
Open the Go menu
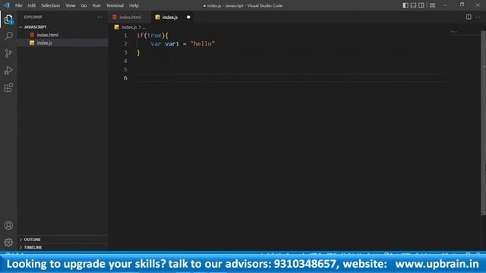(84, 5)
